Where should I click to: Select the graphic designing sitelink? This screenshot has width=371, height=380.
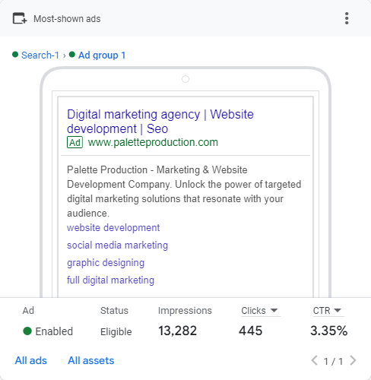[106, 263]
